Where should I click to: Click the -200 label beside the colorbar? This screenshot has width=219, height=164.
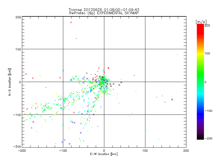(x=208, y=138)
